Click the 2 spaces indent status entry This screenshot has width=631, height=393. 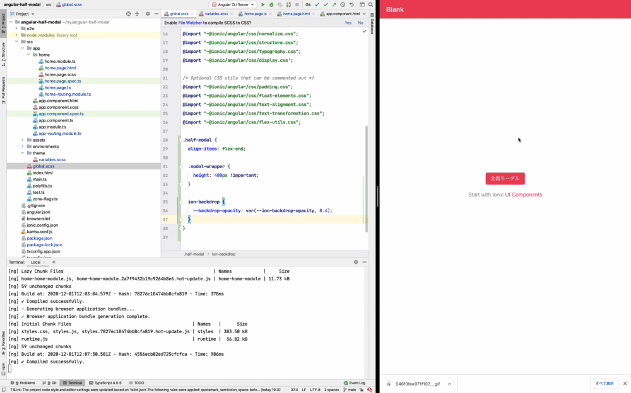point(332,389)
